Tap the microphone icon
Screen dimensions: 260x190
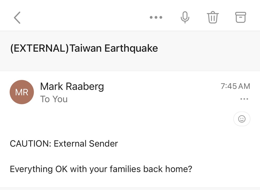pyautogui.click(x=185, y=17)
